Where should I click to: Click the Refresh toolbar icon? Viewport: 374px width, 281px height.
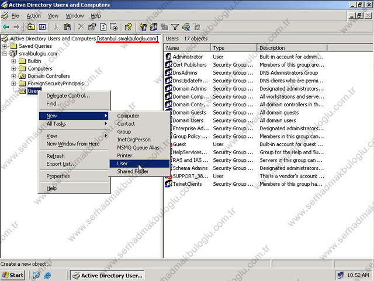pos(103,27)
